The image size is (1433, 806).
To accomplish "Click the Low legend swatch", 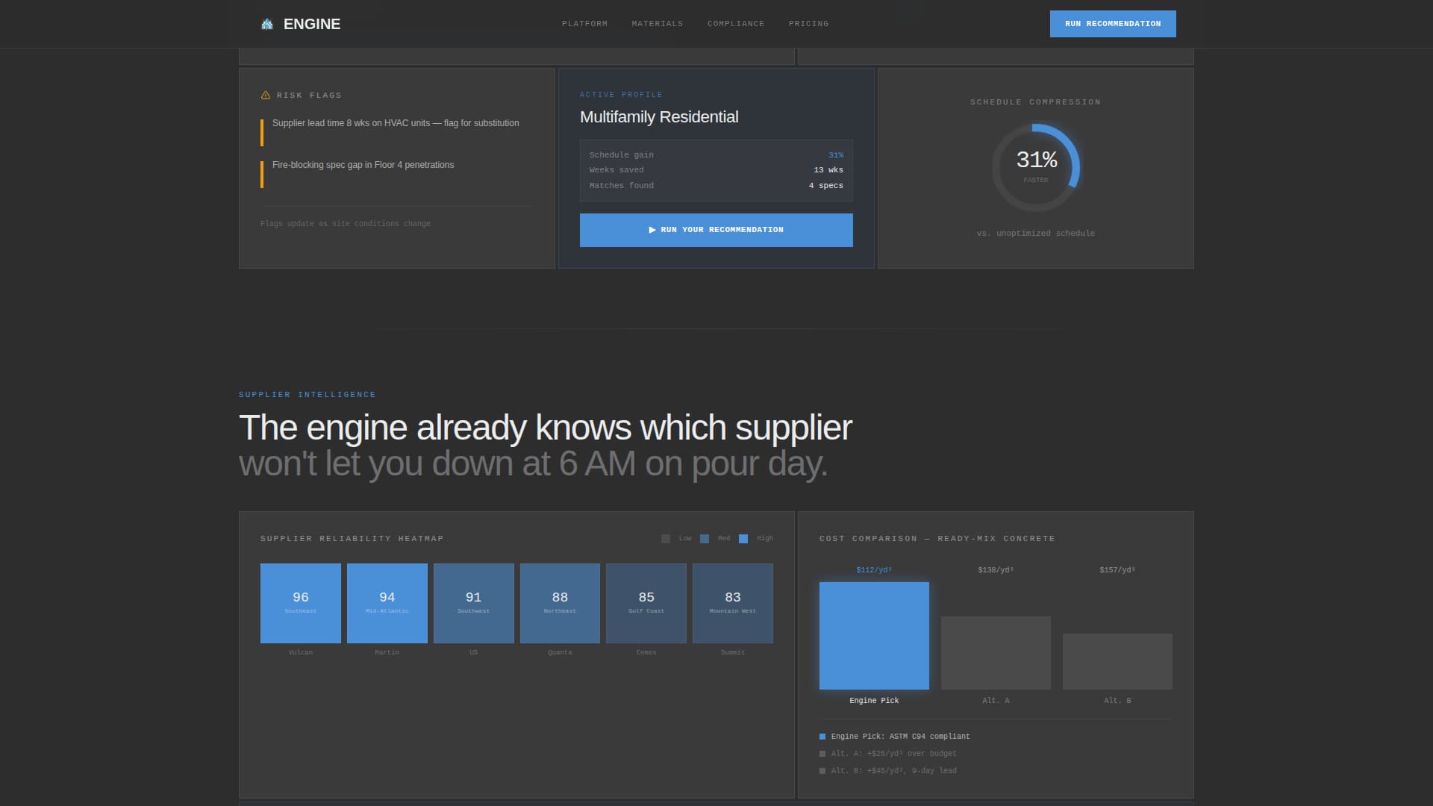I will tap(666, 539).
